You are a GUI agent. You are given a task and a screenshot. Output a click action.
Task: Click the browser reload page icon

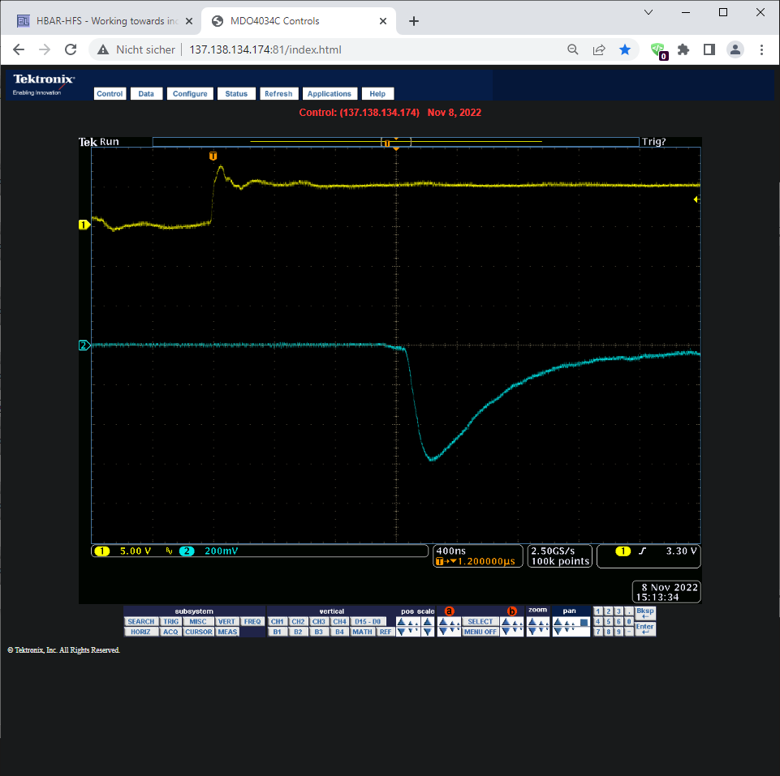pos(71,49)
